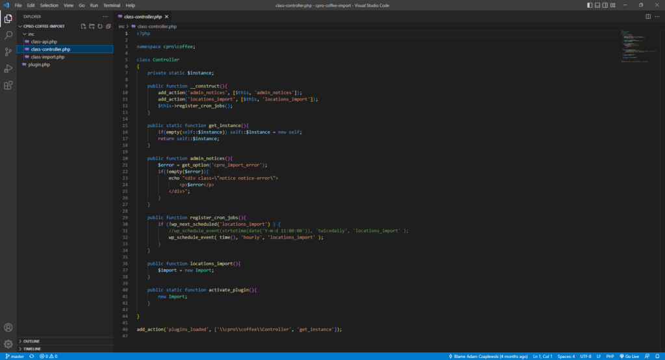
Task: Click the 'namespace cpro\coffee;' line
Action: click(x=166, y=47)
